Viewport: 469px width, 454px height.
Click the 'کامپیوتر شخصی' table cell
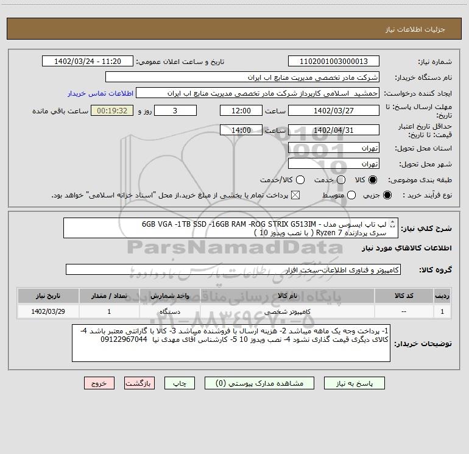click(x=287, y=311)
